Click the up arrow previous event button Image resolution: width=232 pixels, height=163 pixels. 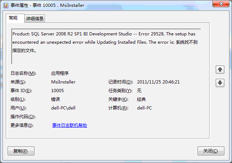[x=220, y=70]
